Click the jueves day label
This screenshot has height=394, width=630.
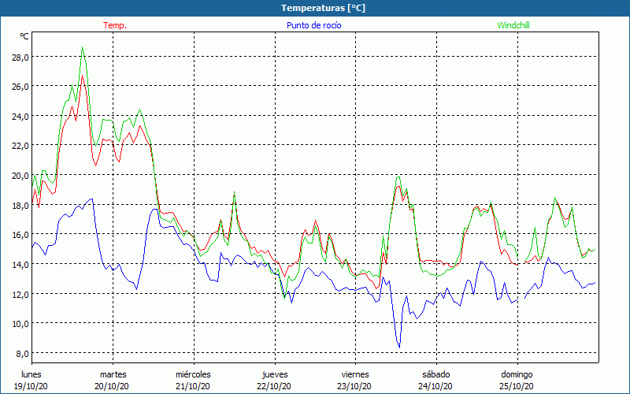(x=275, y=374)
